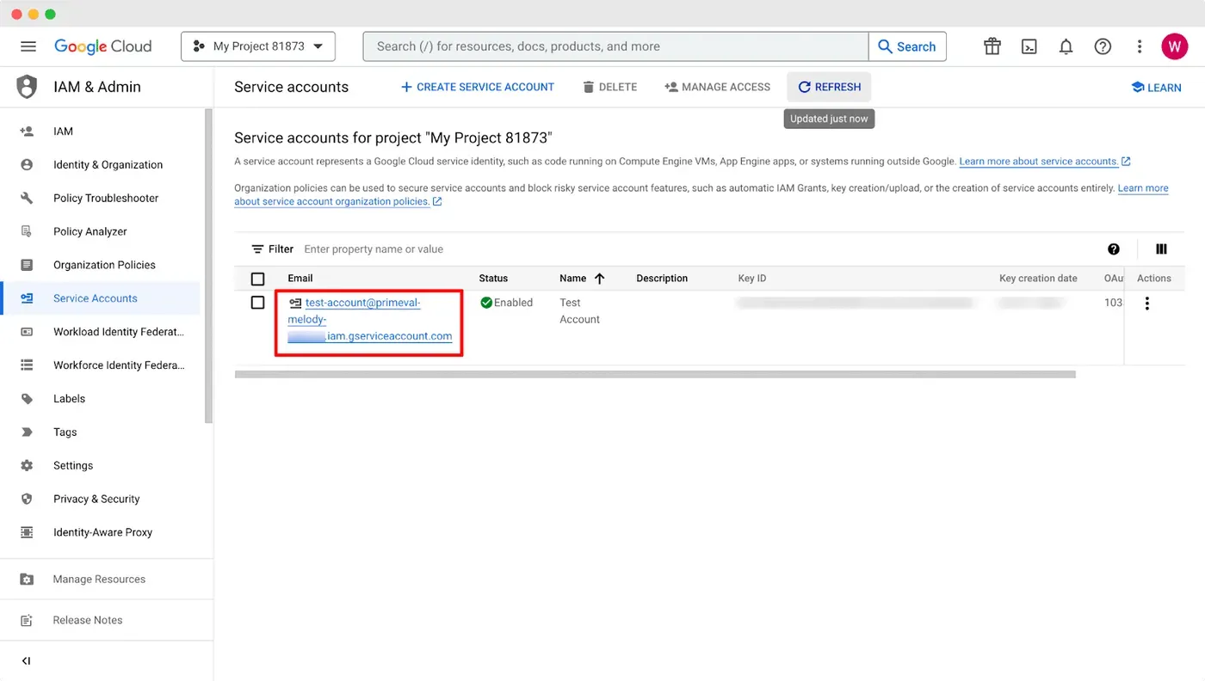Viewport: 1205px width, 681px height.
Task: Open the free trial gift icon
Action: click(x=992, y=46)
